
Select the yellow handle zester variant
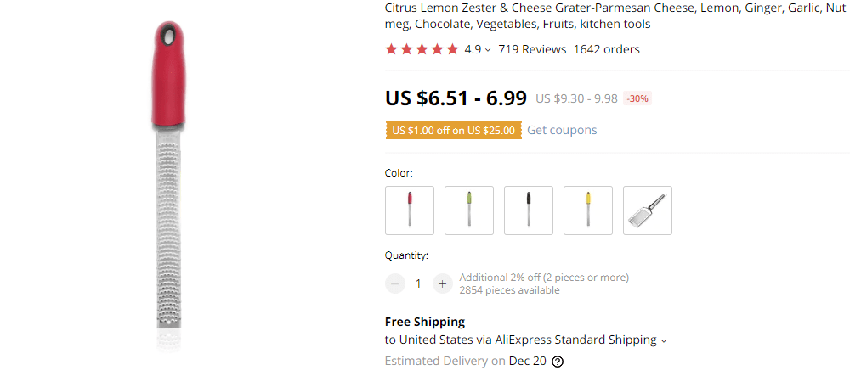point(588,210)
